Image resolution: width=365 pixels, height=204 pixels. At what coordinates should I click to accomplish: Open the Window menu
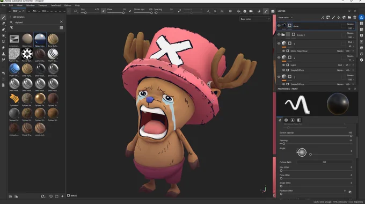(x=30, y=5)
